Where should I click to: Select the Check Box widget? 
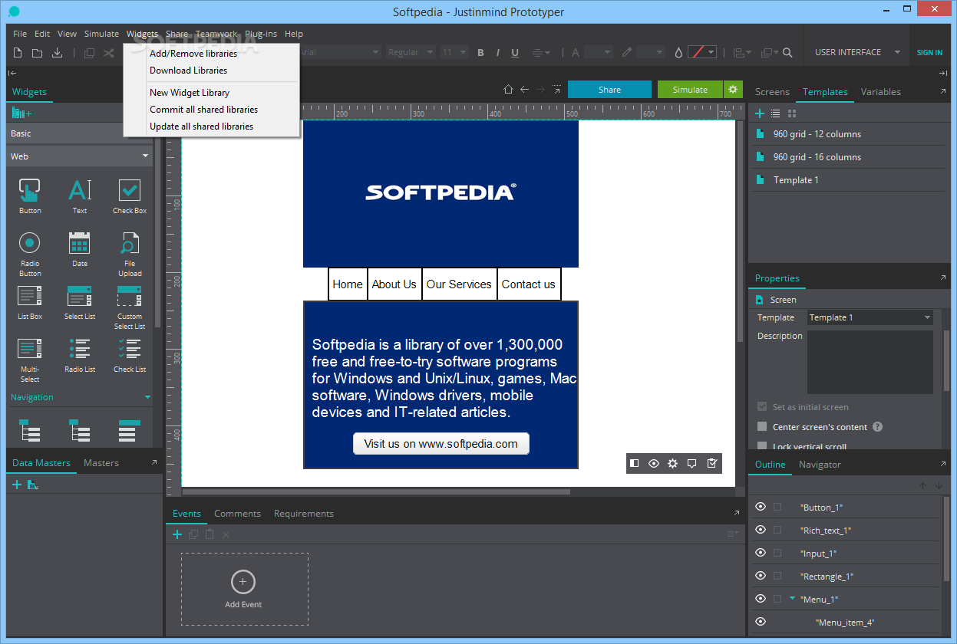point(130,197)
